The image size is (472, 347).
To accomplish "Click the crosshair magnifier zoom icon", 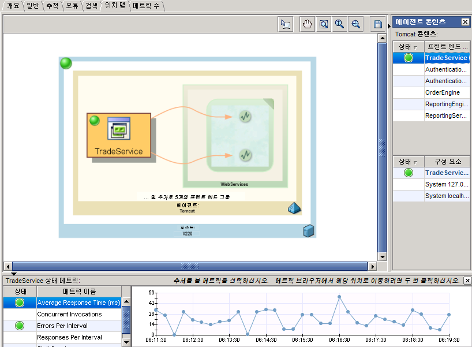I will [356, 24].
